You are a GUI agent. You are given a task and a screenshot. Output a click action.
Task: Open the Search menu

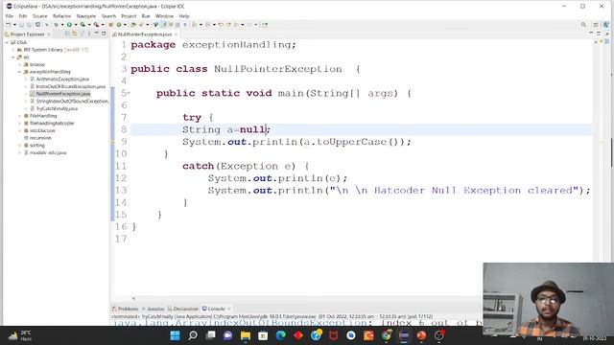pos(108,16)
